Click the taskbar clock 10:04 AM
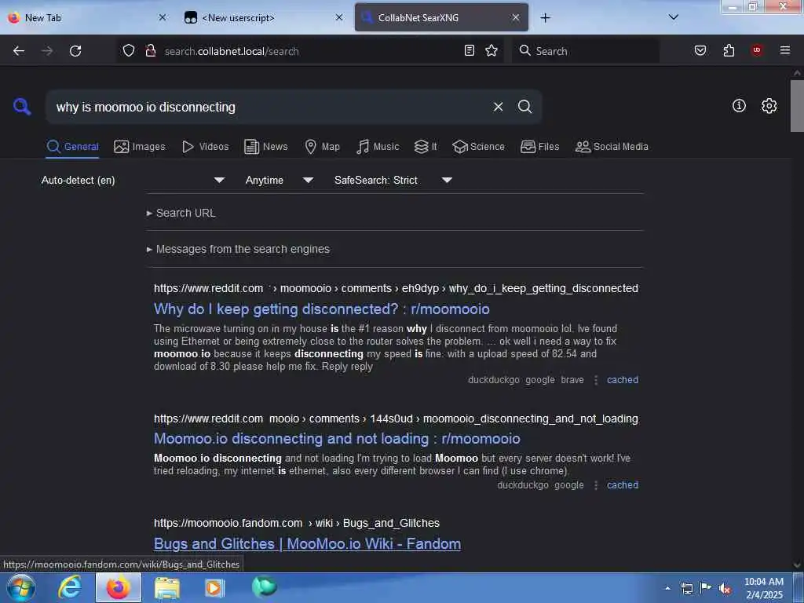This screenshot has height=603, width=804. tap(764, 588)
